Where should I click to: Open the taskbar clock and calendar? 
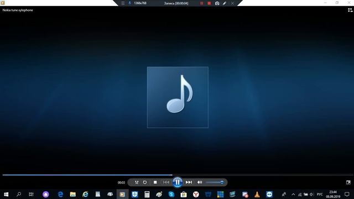point(333,194)
